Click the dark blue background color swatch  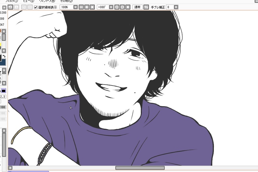pyautogui.click(x=4, y=63)
